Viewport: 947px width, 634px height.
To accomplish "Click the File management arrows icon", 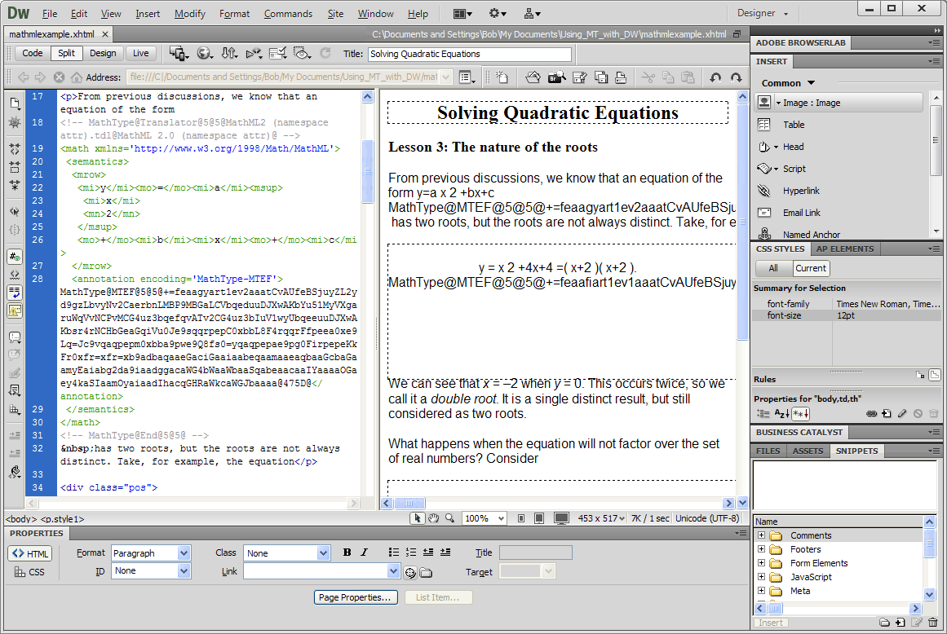I will click(x=229, y=53).
